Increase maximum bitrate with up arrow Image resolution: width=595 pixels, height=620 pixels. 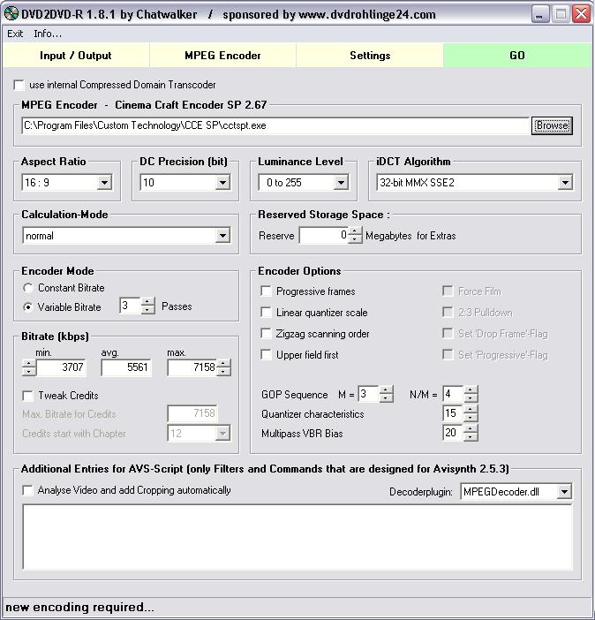223,363
